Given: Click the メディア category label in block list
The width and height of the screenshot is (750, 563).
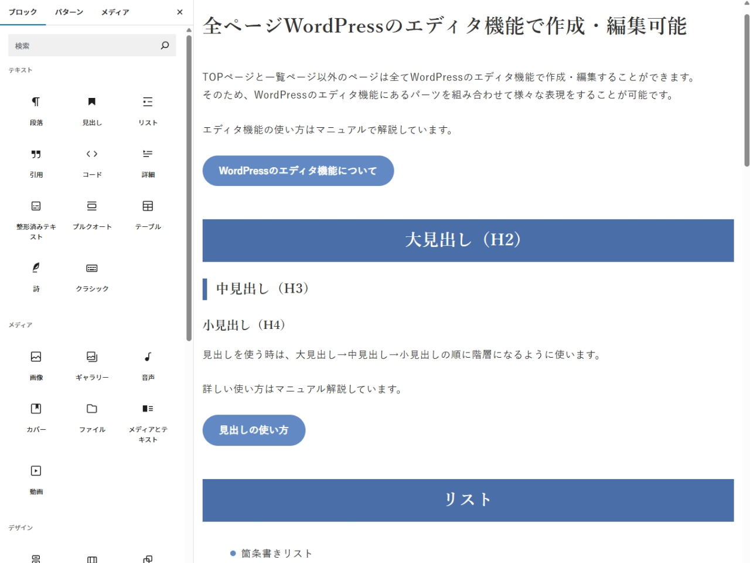Looking at the screenshot, I should (x=21, y=325).
